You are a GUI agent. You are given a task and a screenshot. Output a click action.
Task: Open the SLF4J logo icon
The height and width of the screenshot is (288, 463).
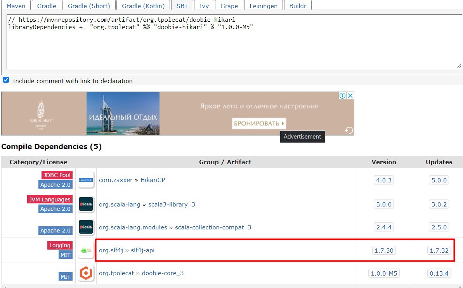pos(86,250)
